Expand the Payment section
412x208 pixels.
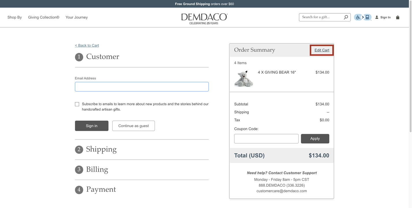101,190
